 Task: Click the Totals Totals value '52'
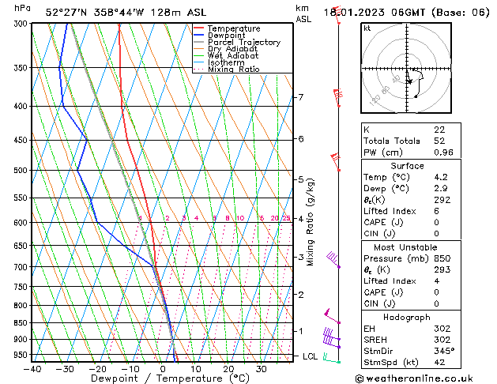pos(439,141)
